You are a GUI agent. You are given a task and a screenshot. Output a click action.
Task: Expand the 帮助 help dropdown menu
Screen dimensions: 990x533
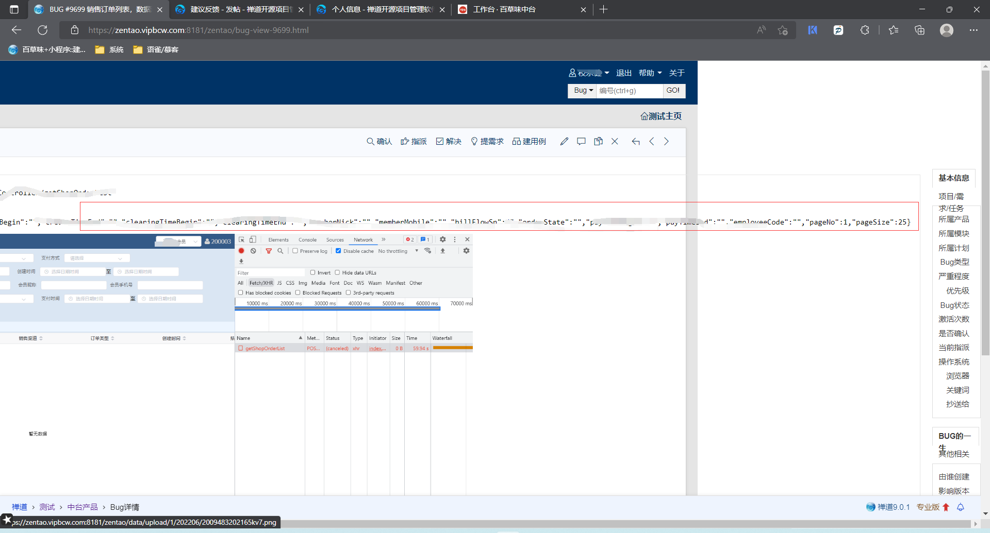point(650,73)
